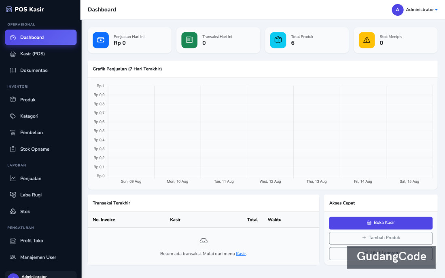Screen dimensions: 445x278
Task: Click the Penjualan chart icon
Action: click(x=13, y=178)
